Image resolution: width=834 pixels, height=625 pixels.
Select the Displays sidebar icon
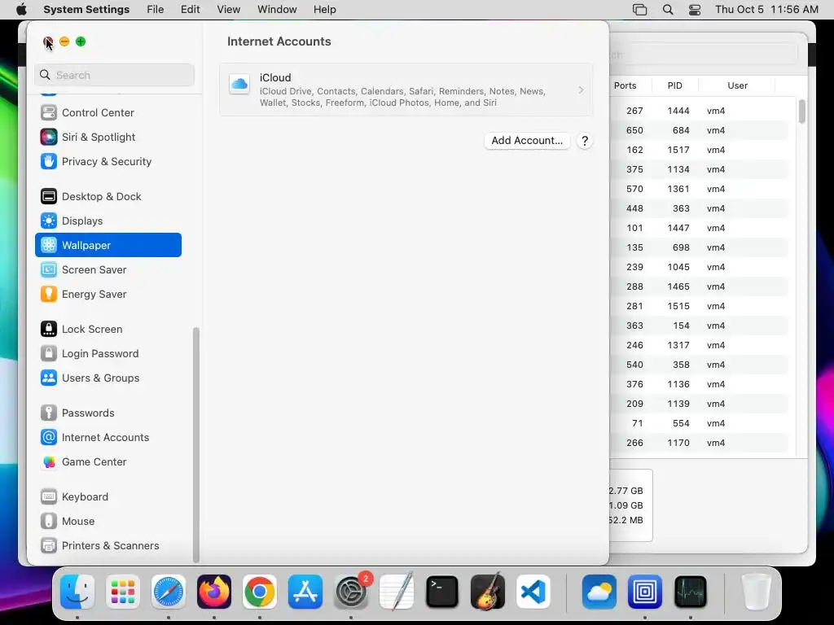pos(48,221)
